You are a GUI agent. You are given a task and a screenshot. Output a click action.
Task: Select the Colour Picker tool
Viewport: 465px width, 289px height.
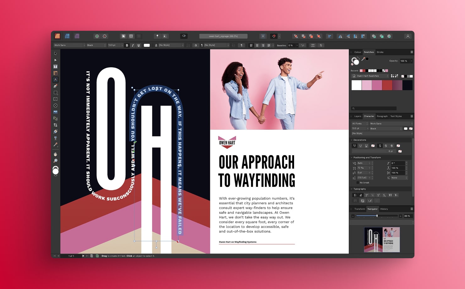click(55, 144)
